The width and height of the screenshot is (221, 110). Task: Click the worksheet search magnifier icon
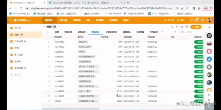point(172,27)
